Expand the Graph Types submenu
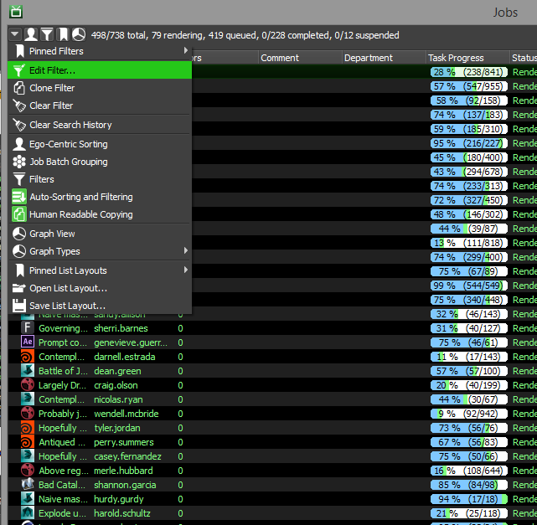 (100, 251)
